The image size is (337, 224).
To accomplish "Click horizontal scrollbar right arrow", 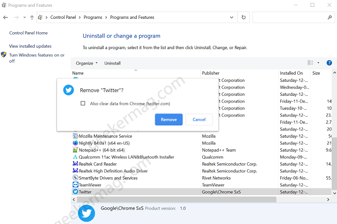I will coord(328,199).
